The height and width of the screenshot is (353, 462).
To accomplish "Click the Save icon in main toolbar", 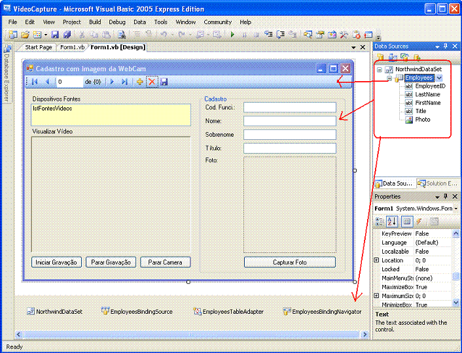I will click(x=55, y=35).
